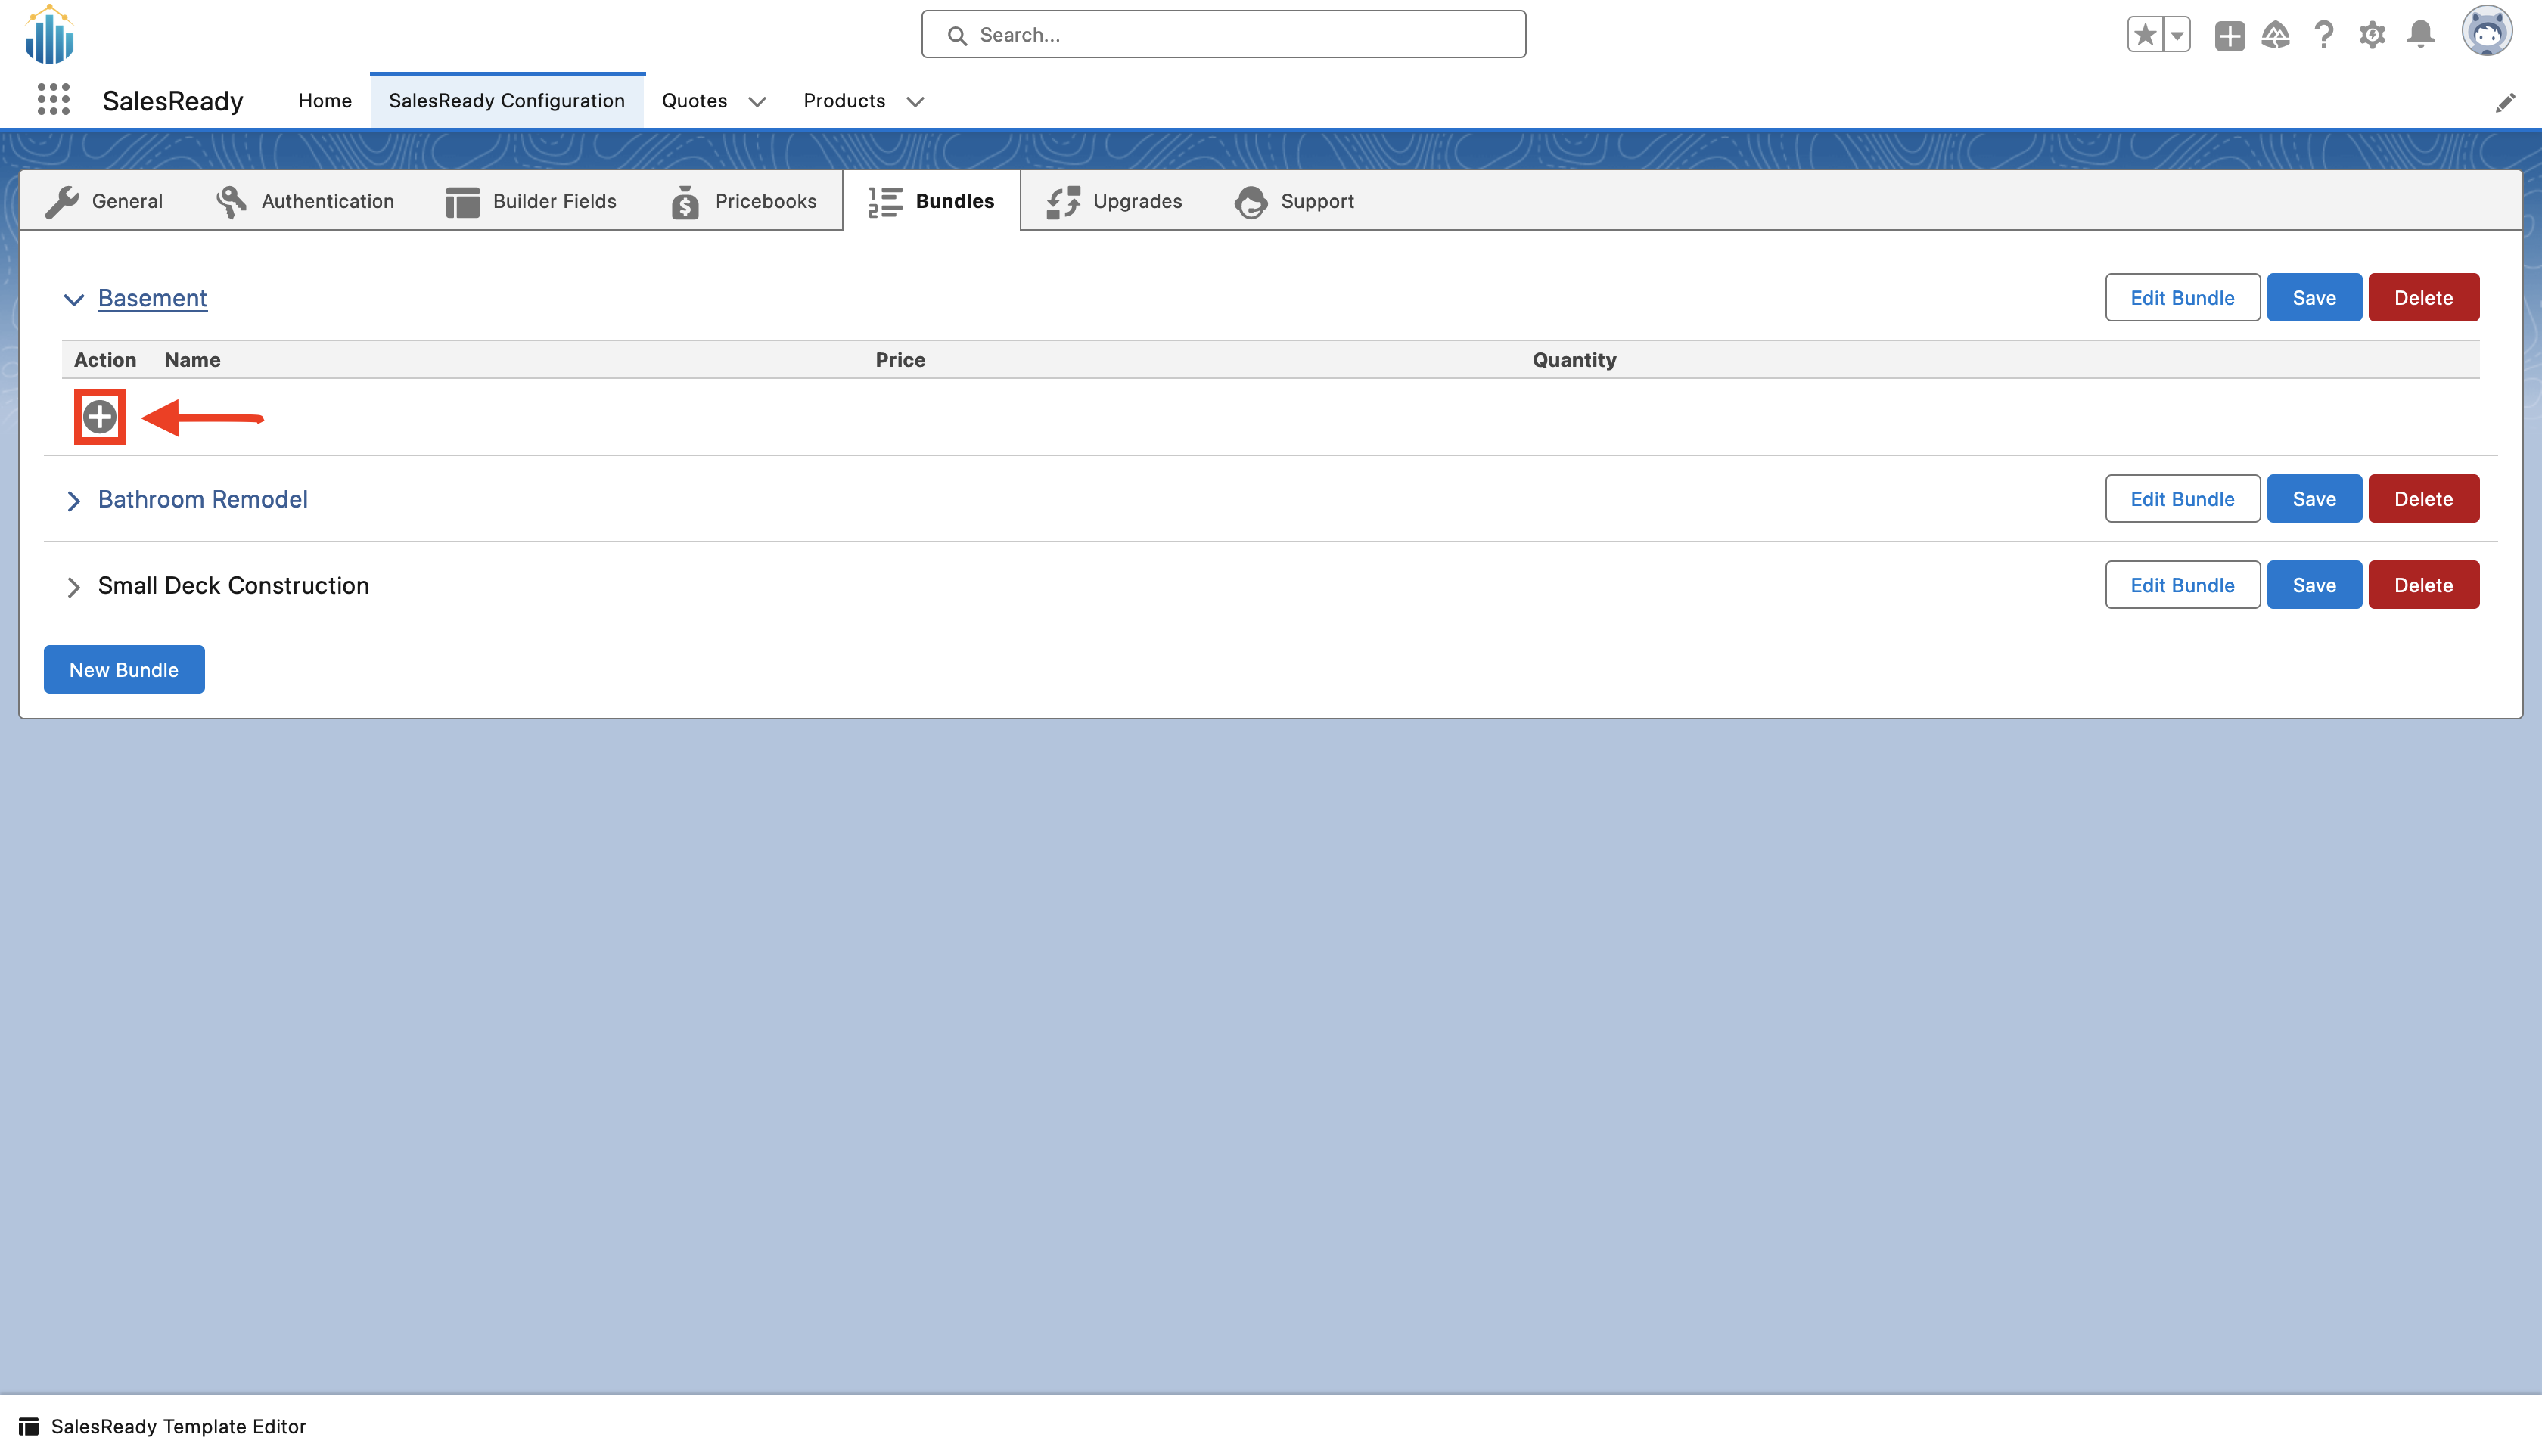Delete the Bathroom Remodel bundle

click(x=2423, y=498)
